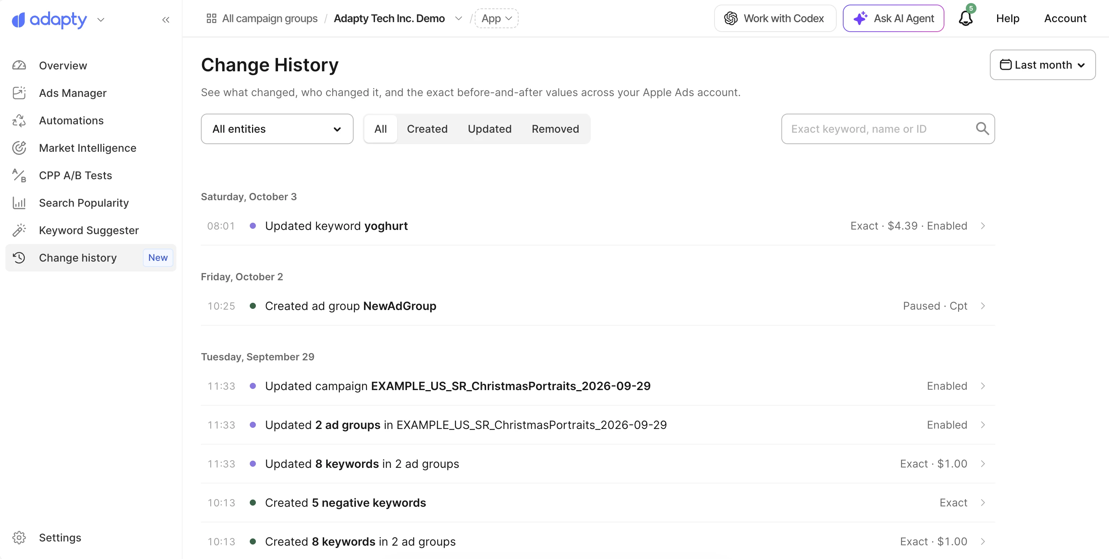Select the Created filter tab
This screenshot has width=1109, height=559.
point(427,129)
